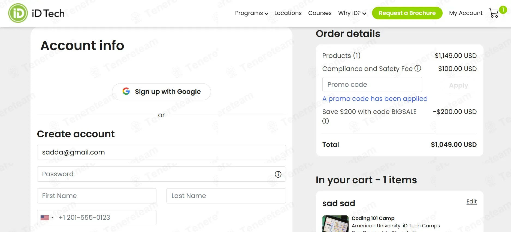Image resolution: width=511 pixels, height=232 pixels.
Task: Open the shopping cart icon
Action: (494, 13)
